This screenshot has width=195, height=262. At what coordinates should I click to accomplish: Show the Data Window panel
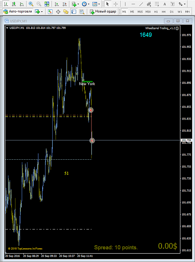click(58, 12)
